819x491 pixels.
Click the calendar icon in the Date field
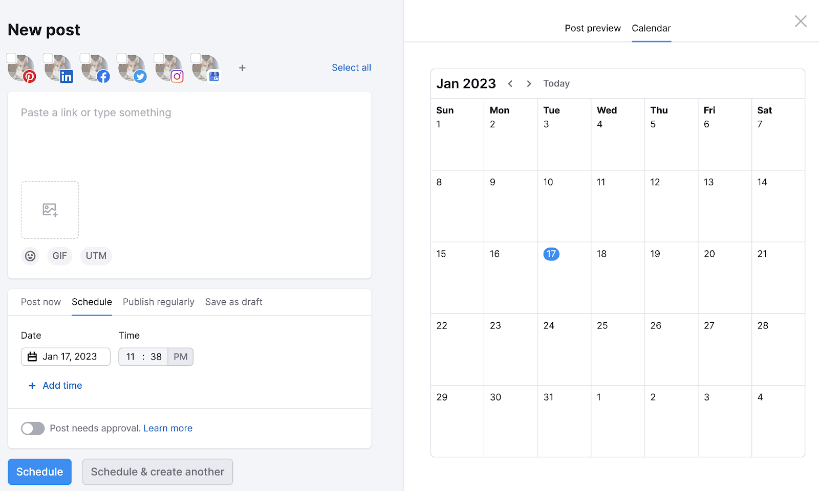click(x=32, y=356)
